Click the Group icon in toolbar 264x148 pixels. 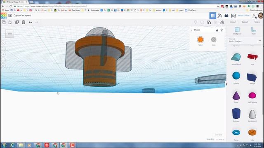tap(202, 22)
